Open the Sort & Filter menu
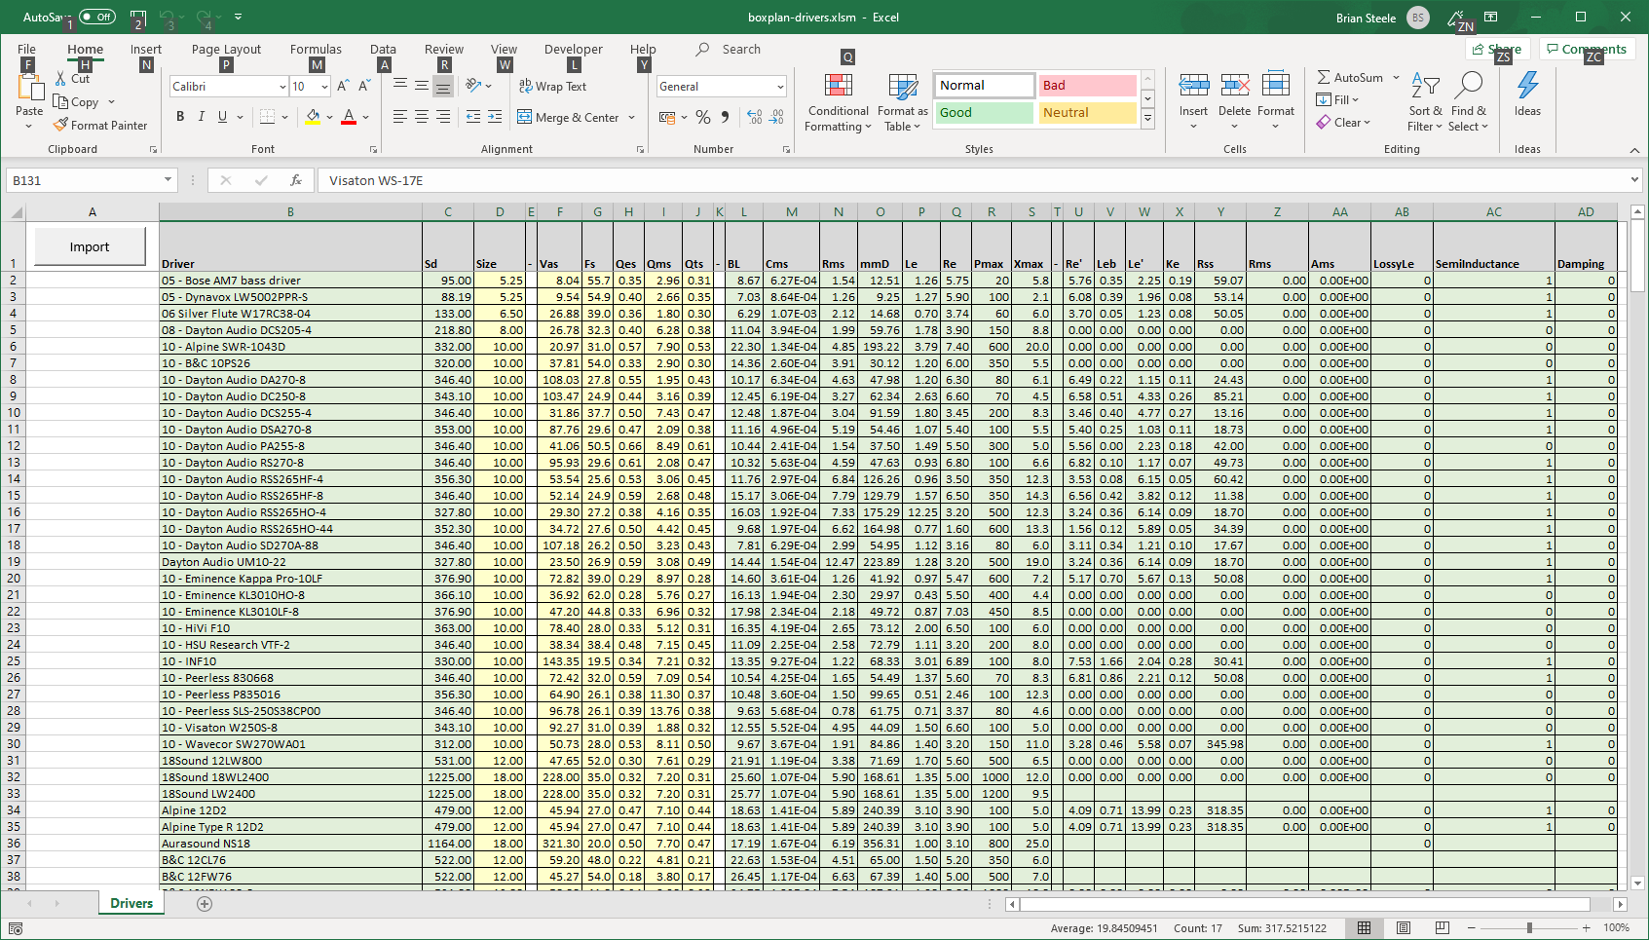 tap(1425, 103)
